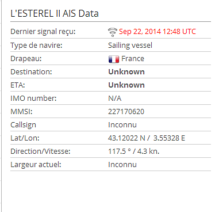Click the Dernier signal reçu label

(x=43, y=32)
